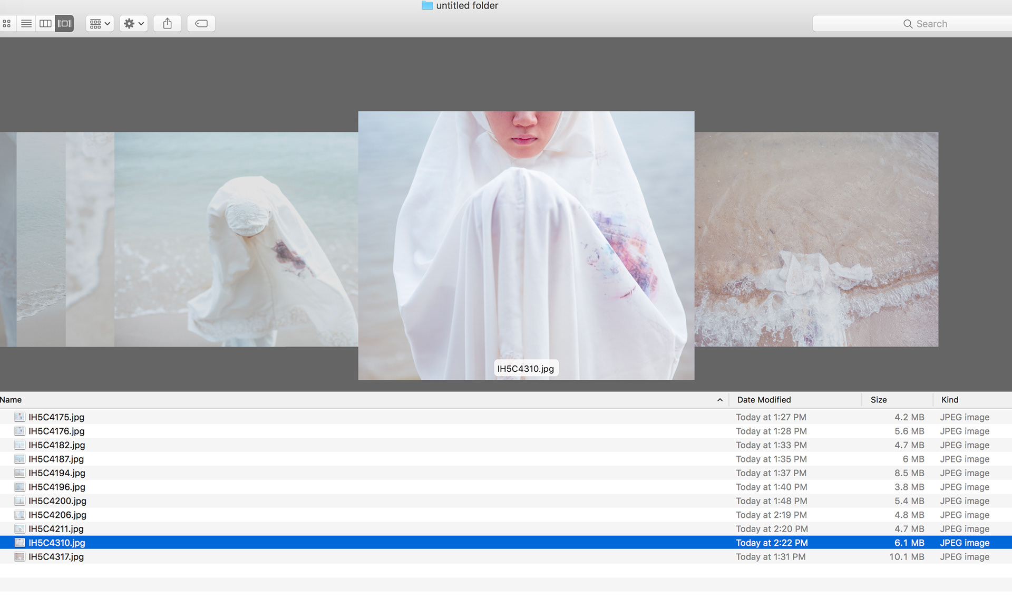Switch to icon view
Screen dimensions: 1012x597
(7, 24)
